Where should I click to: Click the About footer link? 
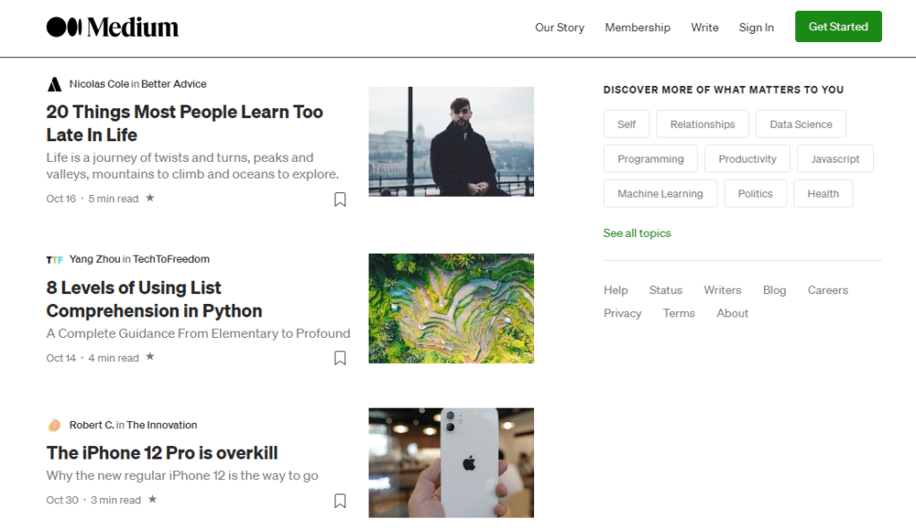(x=733, y=314)
